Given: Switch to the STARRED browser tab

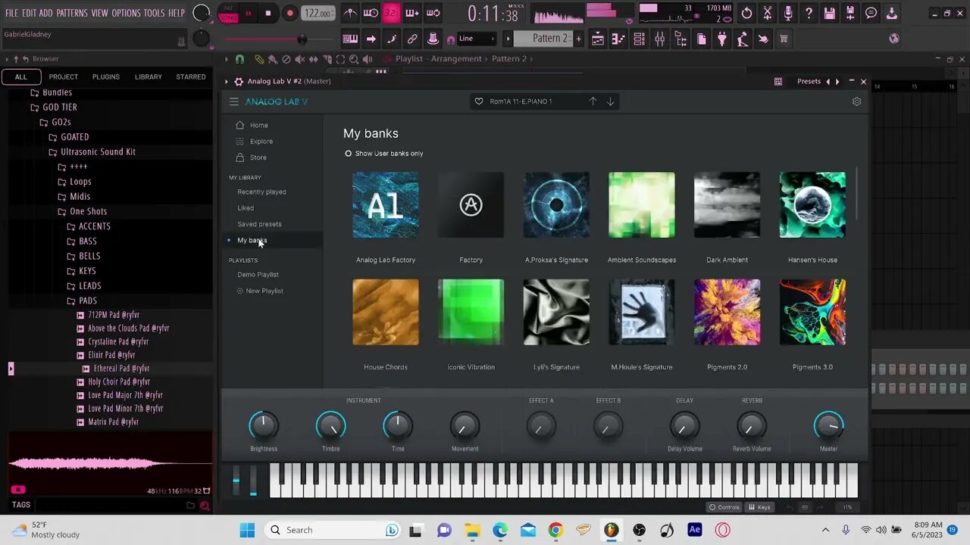Looking at the screenshot, I should [x=191, y=76].
